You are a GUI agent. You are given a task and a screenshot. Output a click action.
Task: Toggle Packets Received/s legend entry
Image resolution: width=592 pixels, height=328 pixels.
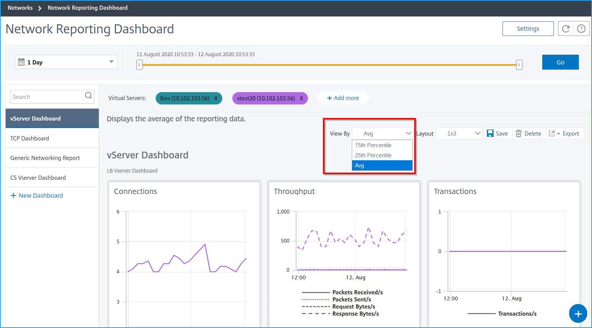coord(342,292)
